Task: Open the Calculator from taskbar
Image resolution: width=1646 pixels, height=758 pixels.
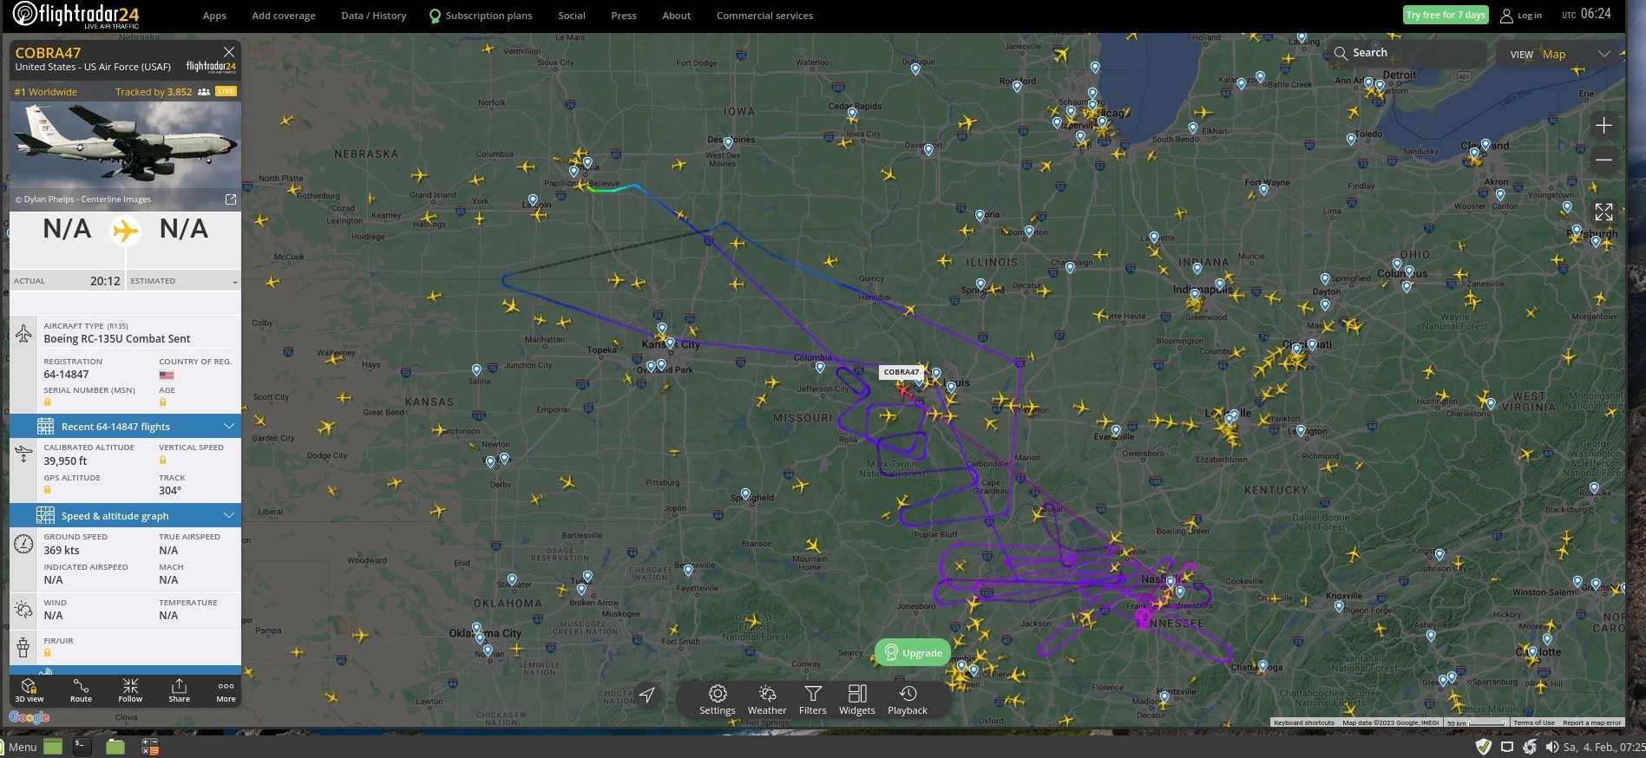Action: click(x=150, y=746)
